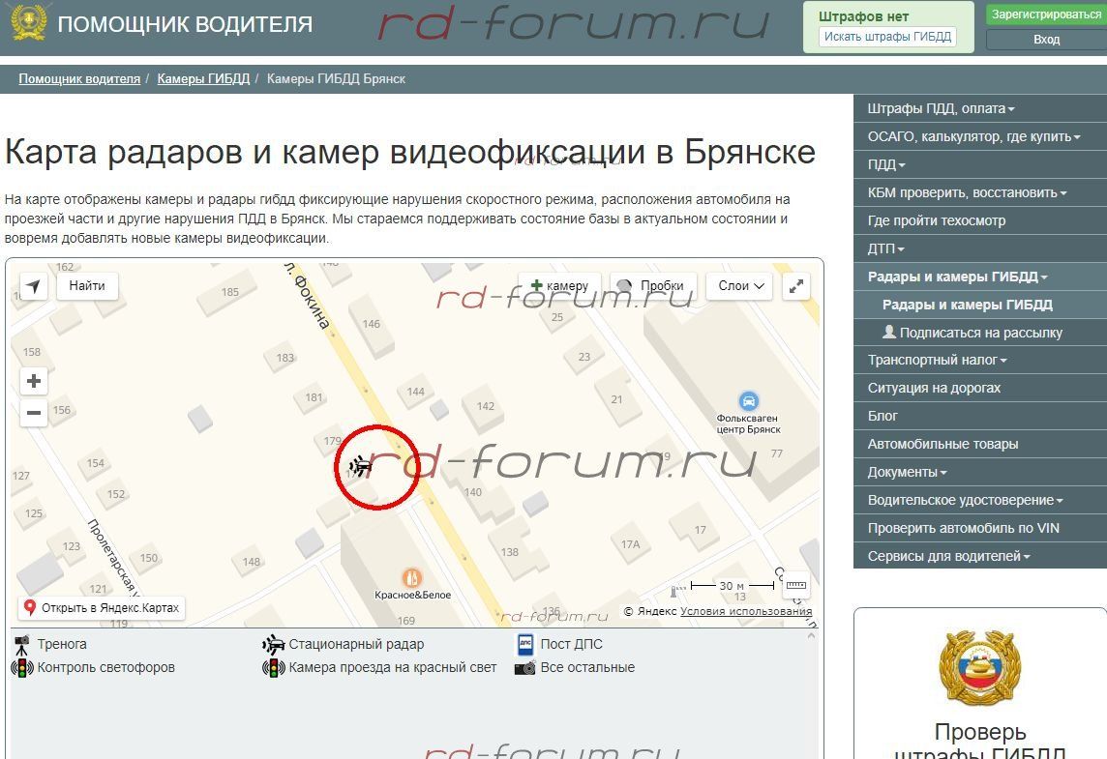Expand the Штрафы ПДД, оплата menu

(941, 109)
